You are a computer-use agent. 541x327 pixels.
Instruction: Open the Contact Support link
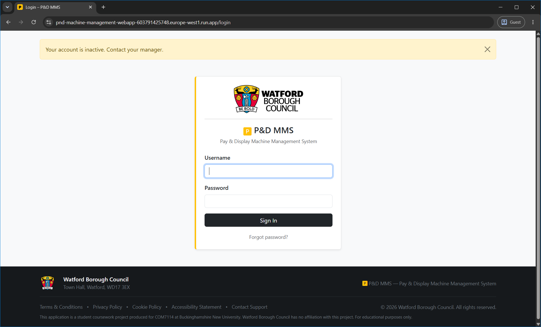(x=249, y=307)
